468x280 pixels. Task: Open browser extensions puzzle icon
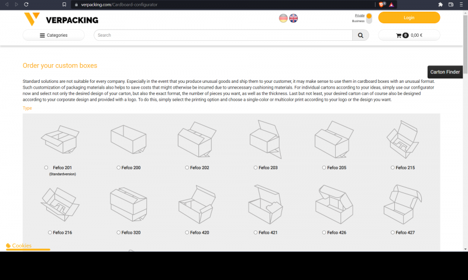coord(441,5)
